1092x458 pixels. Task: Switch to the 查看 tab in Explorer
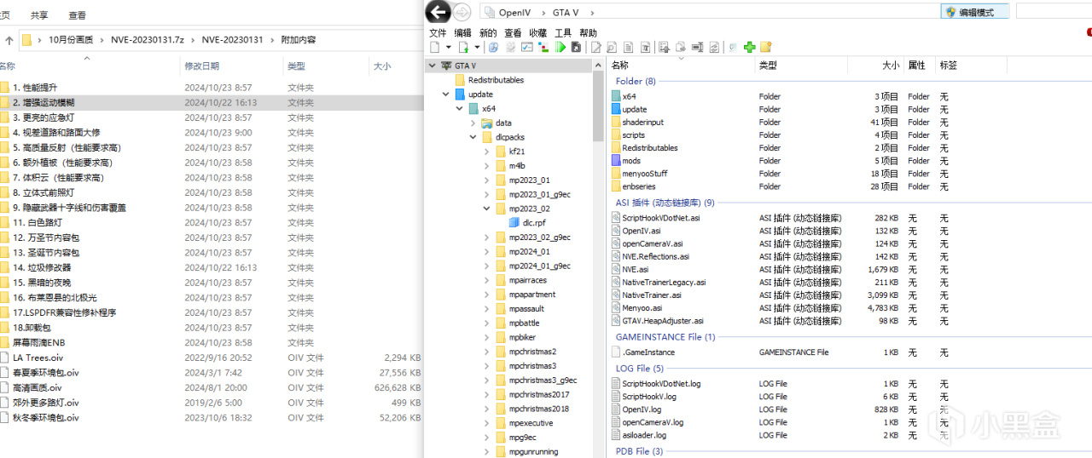78,15
